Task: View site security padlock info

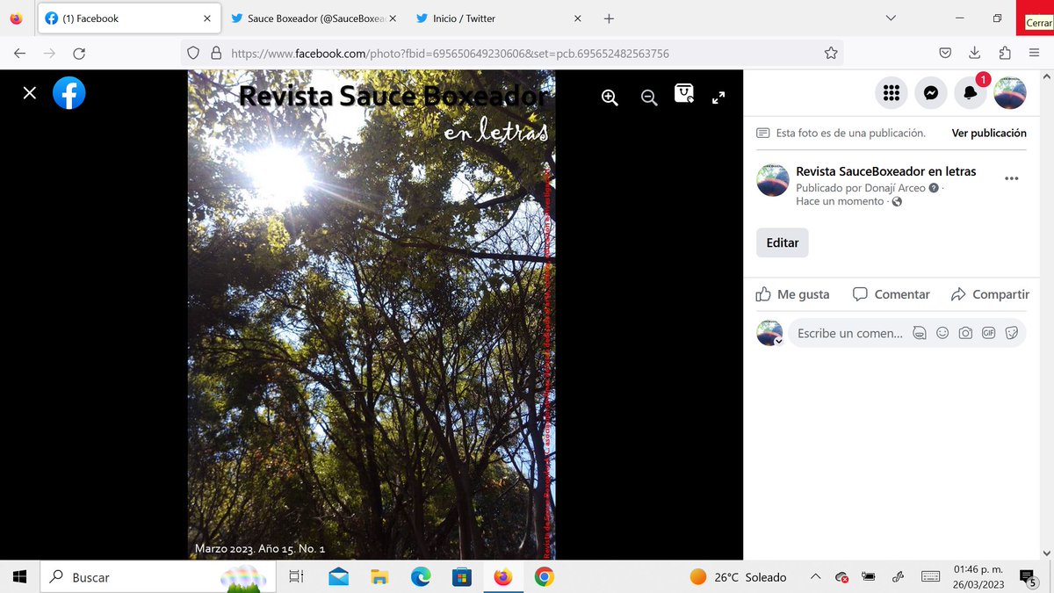Action: [216, 54]
